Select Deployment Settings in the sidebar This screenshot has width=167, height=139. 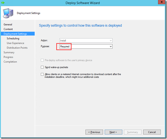18,34
